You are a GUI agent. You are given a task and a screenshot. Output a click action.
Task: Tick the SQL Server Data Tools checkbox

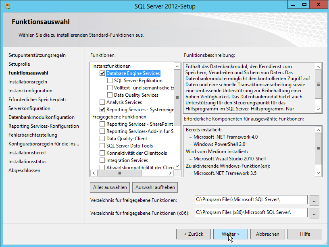click(102, 146)
